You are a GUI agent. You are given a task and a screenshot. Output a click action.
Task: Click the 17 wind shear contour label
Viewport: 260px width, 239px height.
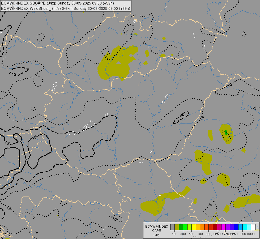point(4,177)
